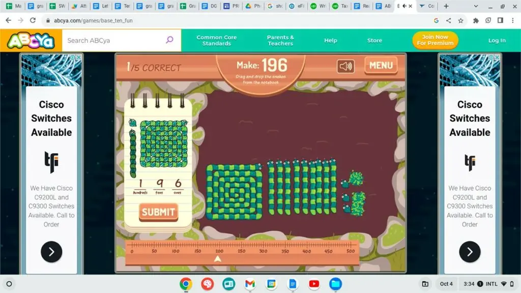Open Common Core Standards menu

(x=217, y=40)
